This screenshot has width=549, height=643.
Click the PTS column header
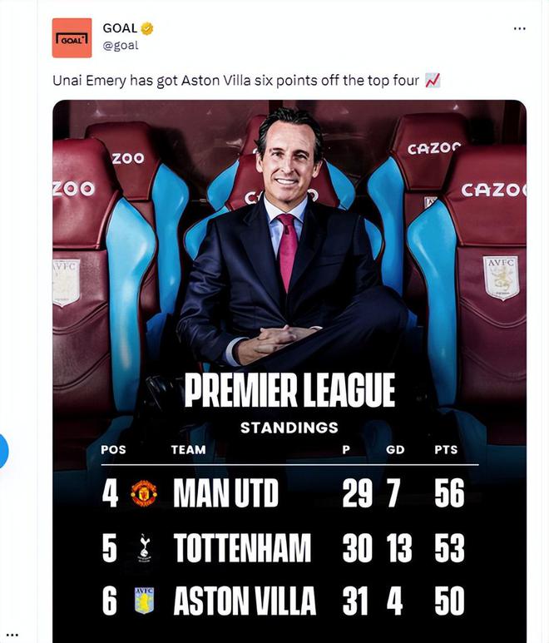(446, 450)
